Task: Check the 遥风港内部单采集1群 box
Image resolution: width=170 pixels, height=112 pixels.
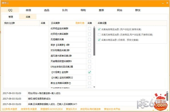Action: click(90, 56)
